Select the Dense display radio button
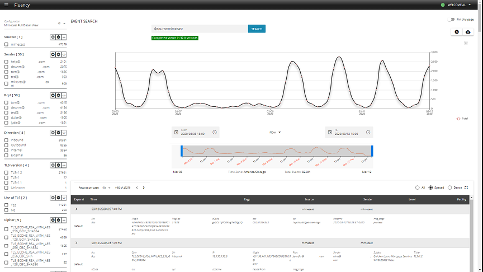The height and width of the screenshot is (272, 483). 451,187
